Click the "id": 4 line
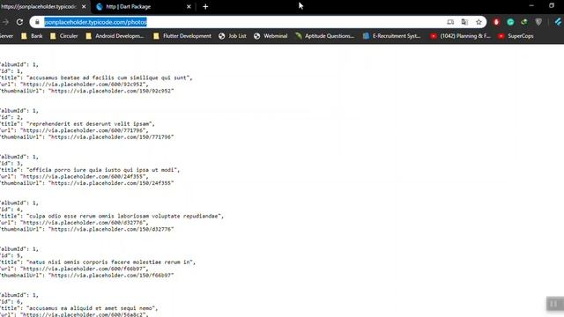564x317 pixels. point(11,210)
